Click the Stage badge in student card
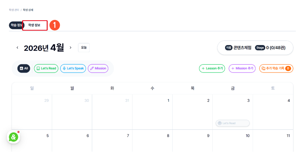304x164 pixels. [260, 48]
